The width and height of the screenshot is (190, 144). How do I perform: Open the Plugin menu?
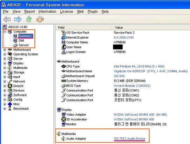point(93,12)
